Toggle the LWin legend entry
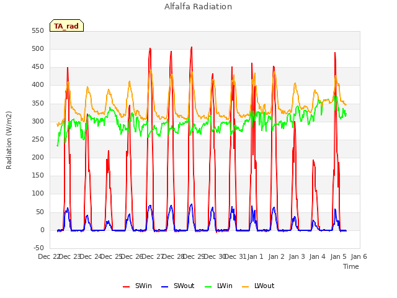 pos(218,286)
